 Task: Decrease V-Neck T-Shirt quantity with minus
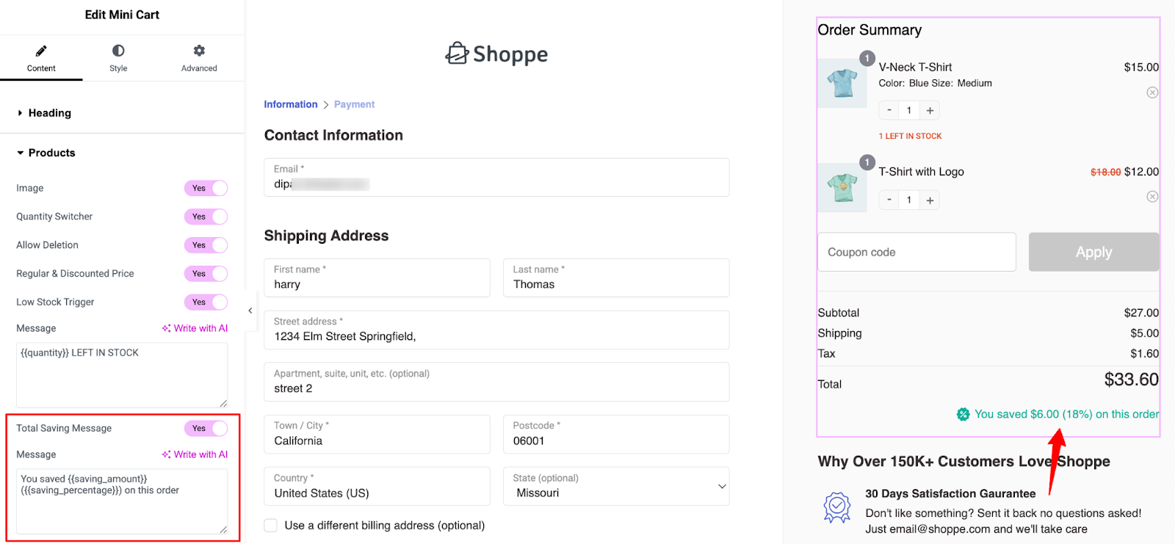889,110
